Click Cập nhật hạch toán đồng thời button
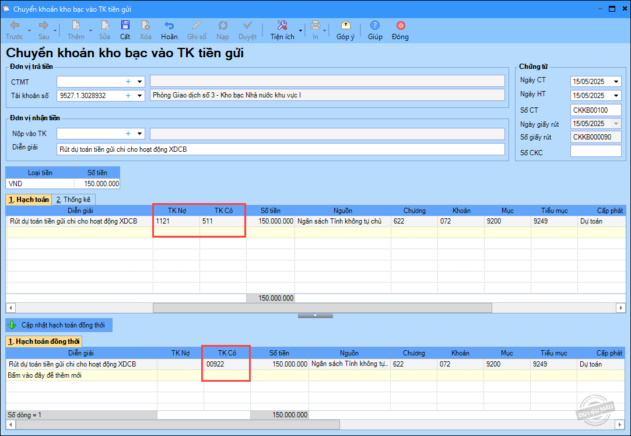This screenshot has height=436, width=631. click(59, 325)
